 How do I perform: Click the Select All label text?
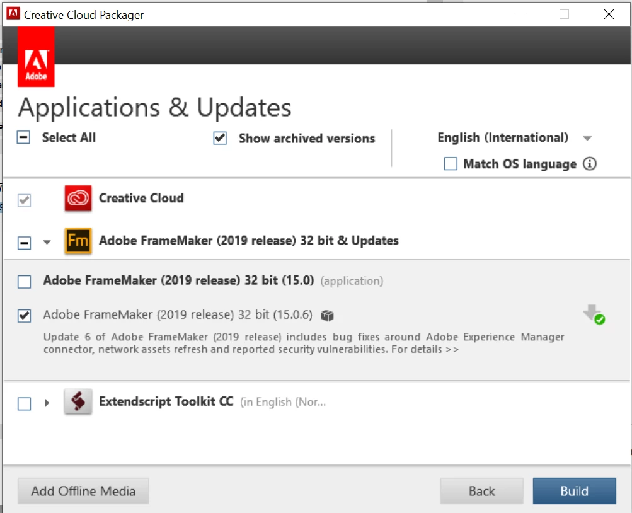(69, 137)
